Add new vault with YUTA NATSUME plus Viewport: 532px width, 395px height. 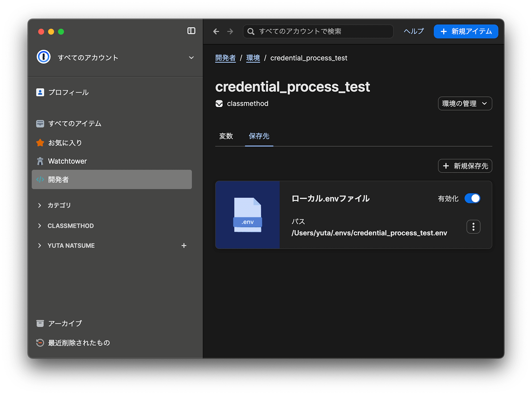click(184, 246)
